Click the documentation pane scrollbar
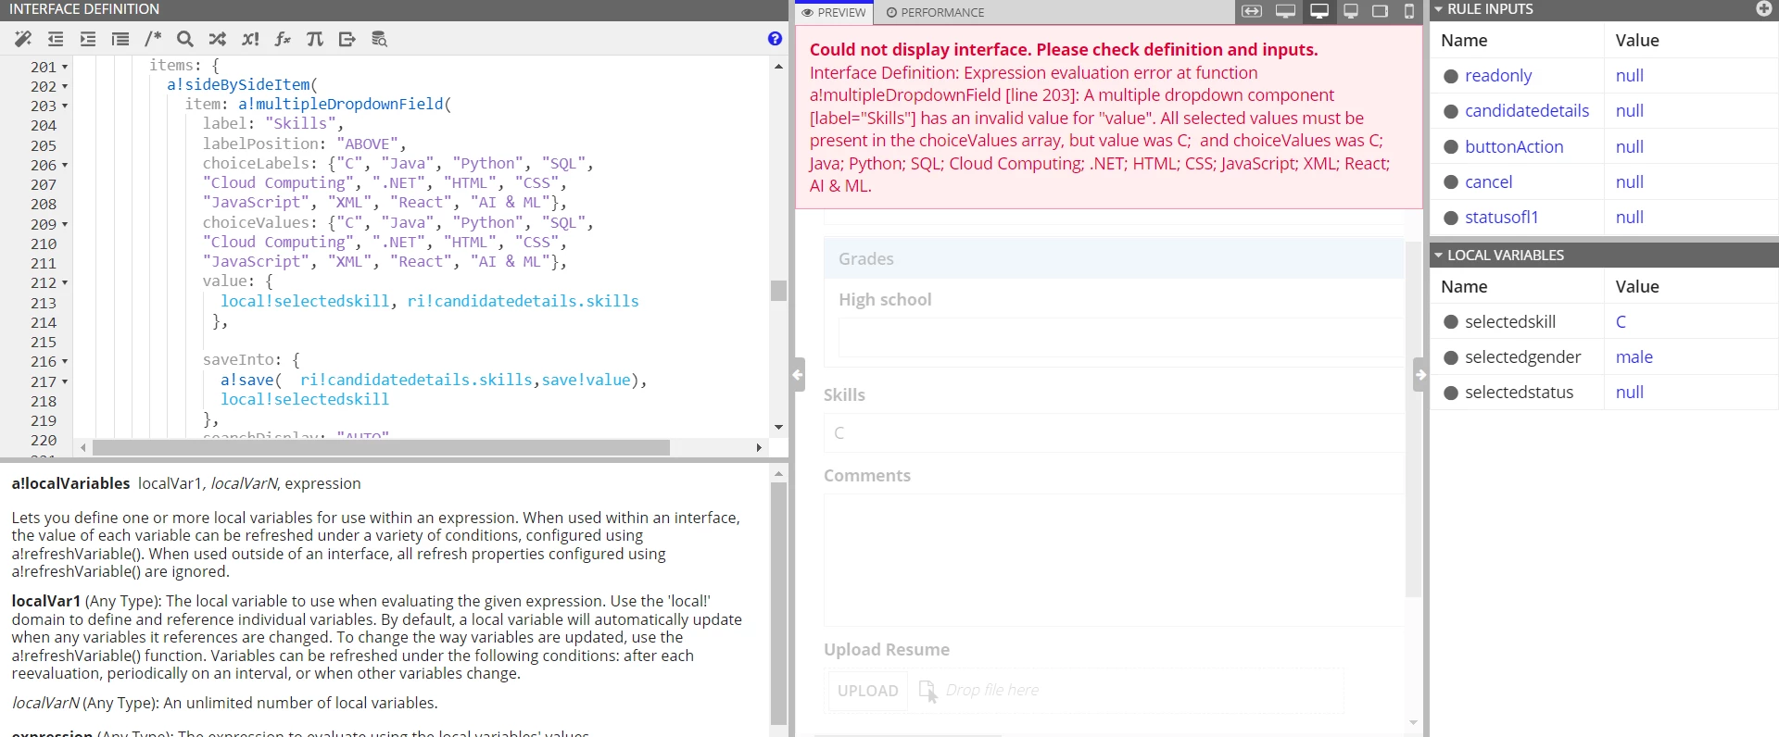The image size is (1779, 737). pos(778,602)
